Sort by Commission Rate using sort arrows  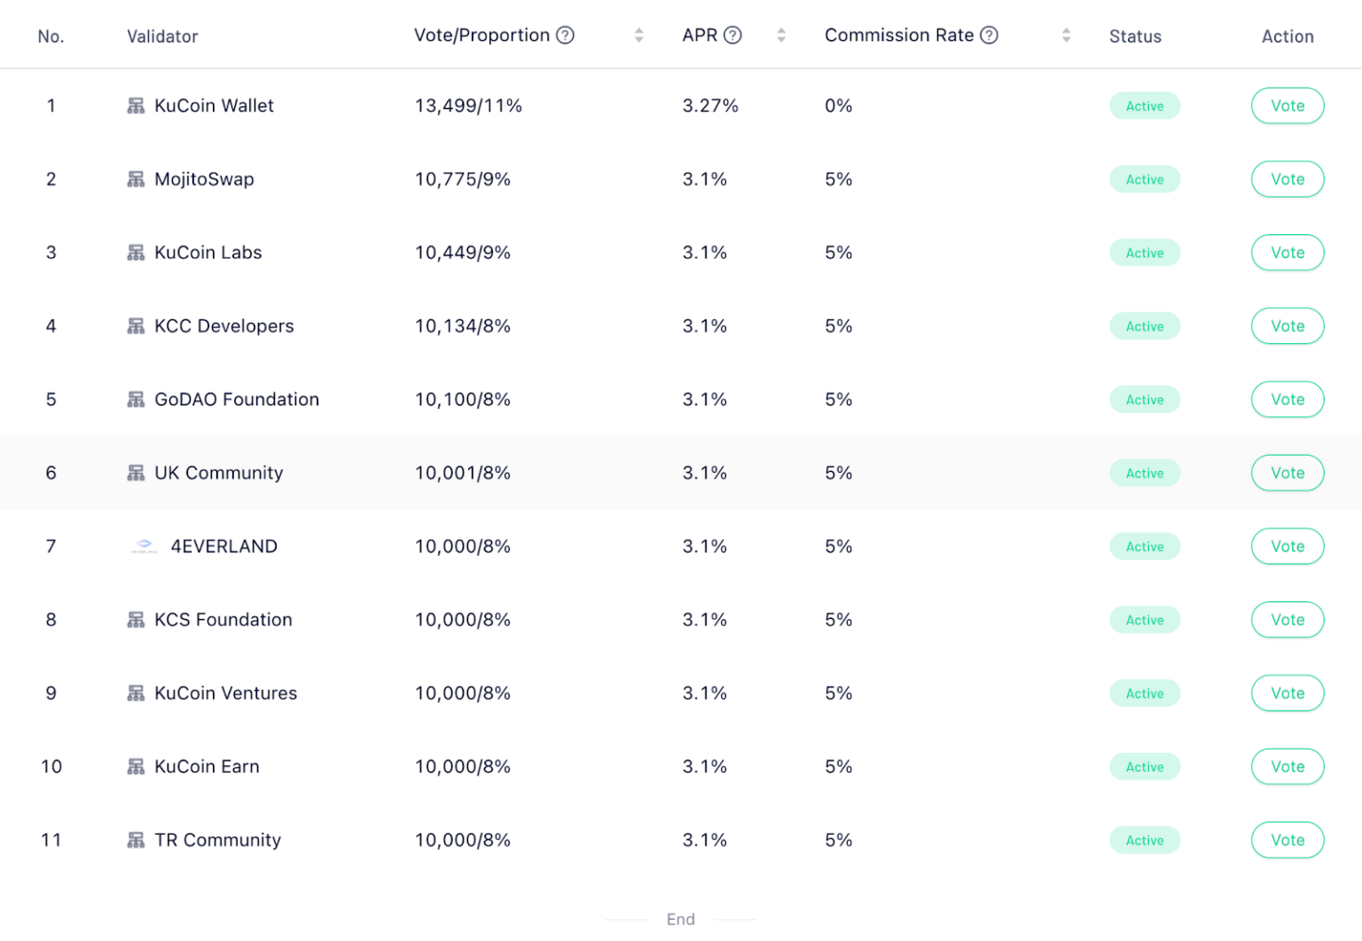pos(1066,35)
